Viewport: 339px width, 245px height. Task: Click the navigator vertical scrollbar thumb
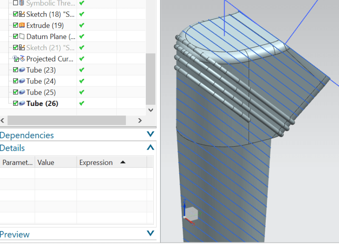tap(151, 79)
